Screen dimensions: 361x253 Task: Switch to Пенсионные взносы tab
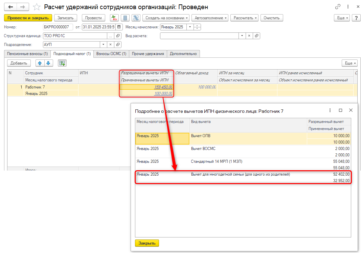pos(27,54)
